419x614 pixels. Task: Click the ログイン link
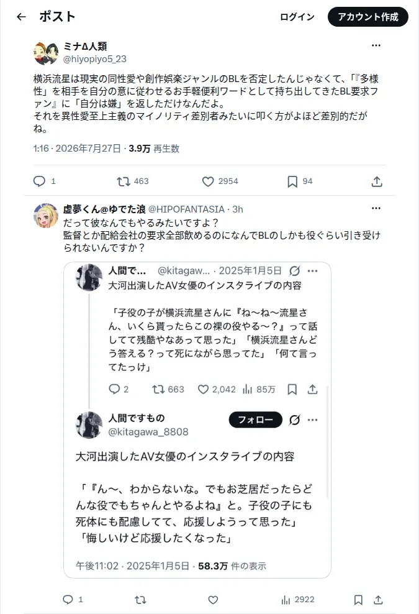click(x=297, y=17)
